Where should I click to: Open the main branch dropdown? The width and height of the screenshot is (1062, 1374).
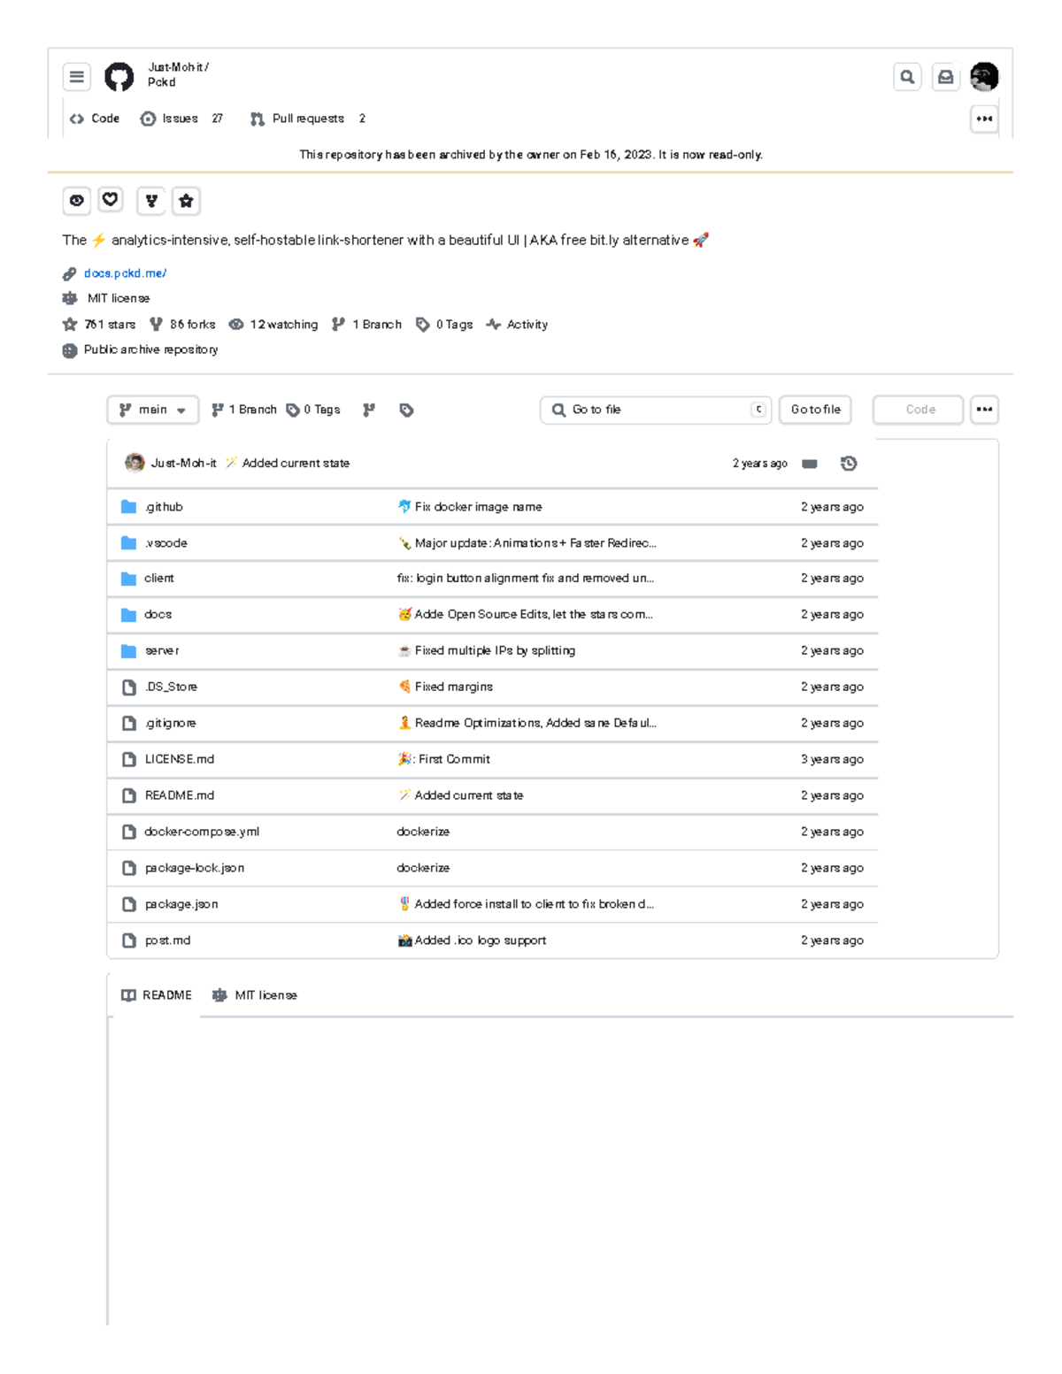point(152,410)
